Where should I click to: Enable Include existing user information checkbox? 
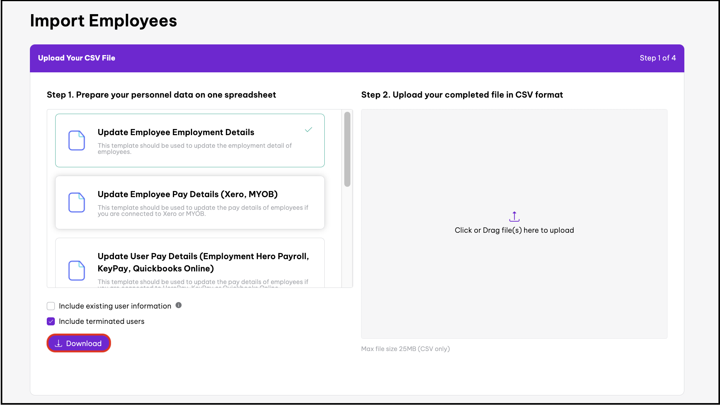(51, 306)
